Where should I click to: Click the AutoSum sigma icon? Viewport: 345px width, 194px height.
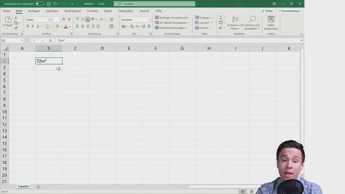coord(220,17)
